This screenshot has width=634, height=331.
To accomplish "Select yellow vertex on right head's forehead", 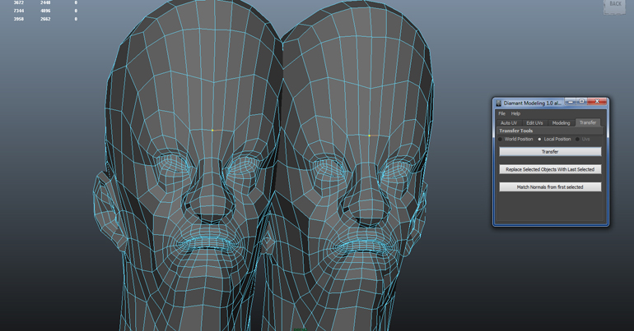I will [369, 136].
